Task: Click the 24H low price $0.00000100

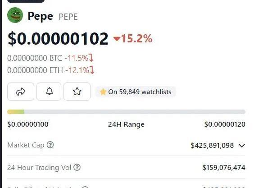Action: 28,124
